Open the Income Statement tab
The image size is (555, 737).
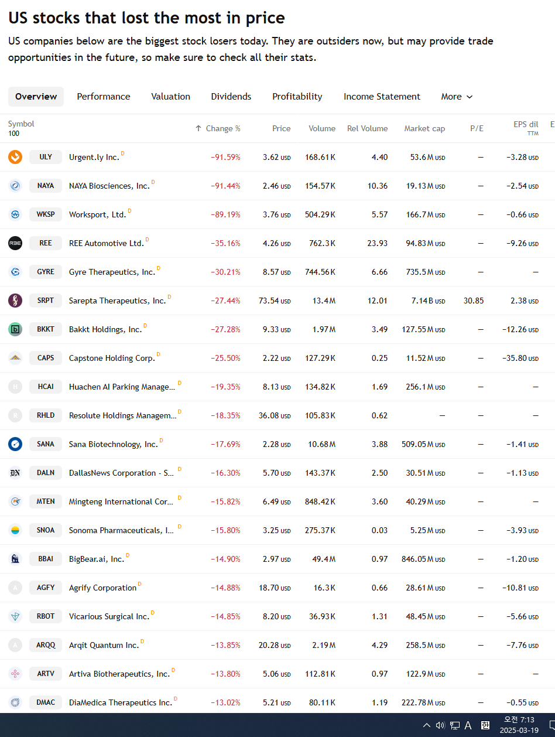(x=382, y=97)
